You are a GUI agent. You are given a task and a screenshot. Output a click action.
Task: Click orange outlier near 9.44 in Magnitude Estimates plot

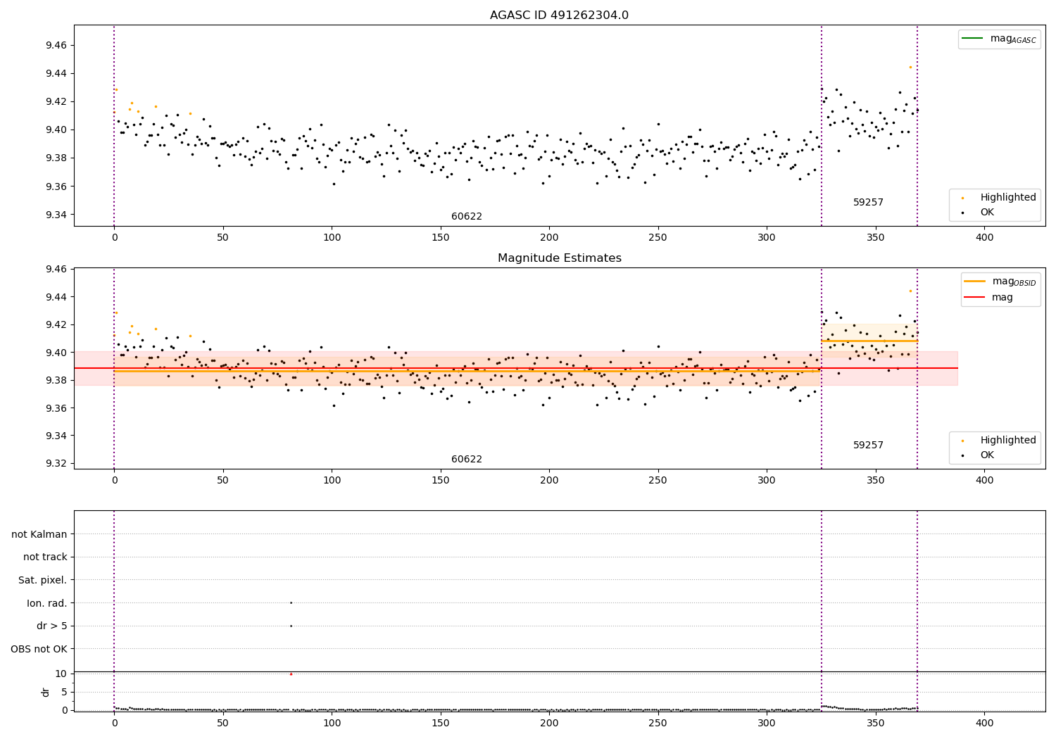pos(910,291)
